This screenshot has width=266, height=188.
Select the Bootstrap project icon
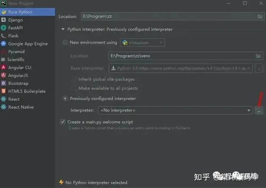[4, 83]
